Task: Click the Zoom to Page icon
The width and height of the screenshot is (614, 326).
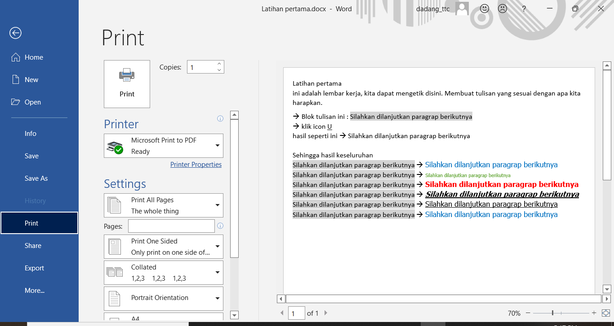Action: click(x=605, y=313)
